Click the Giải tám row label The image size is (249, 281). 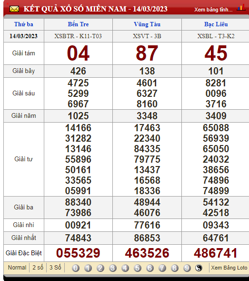(x=24, y=53)
